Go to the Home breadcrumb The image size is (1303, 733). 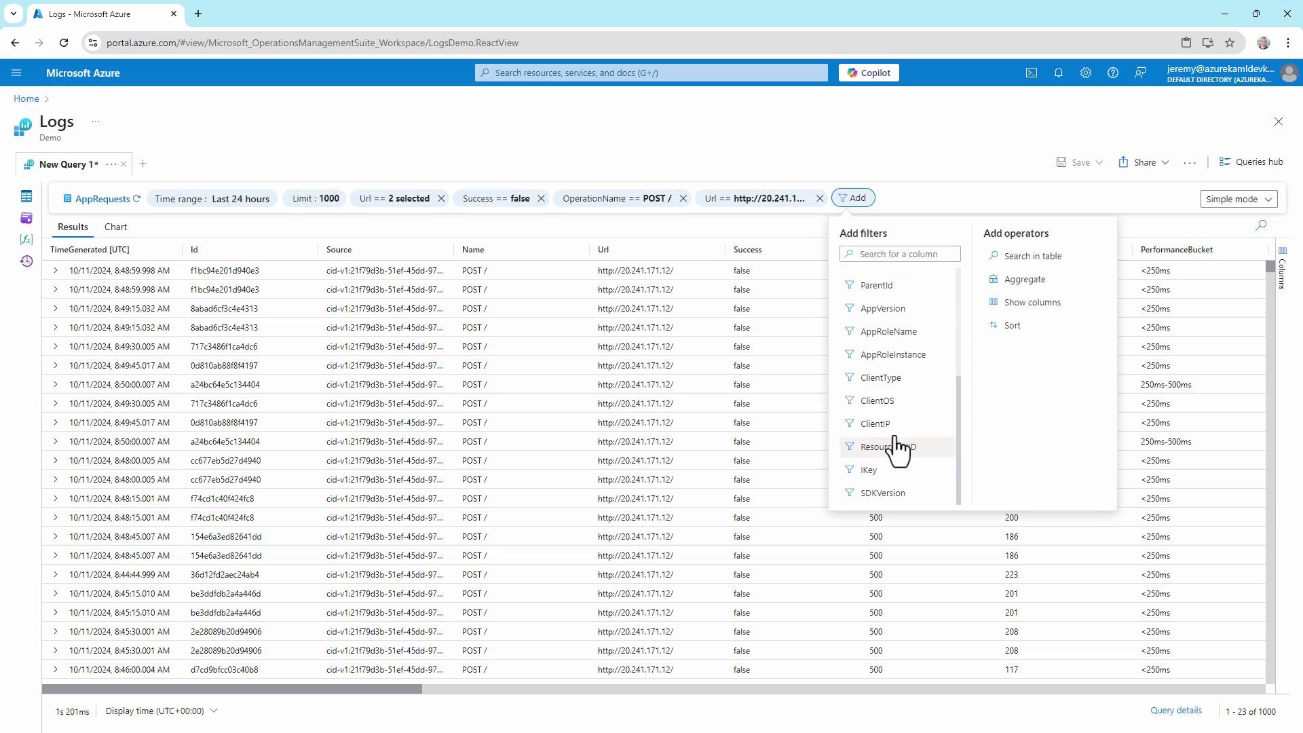26,98
